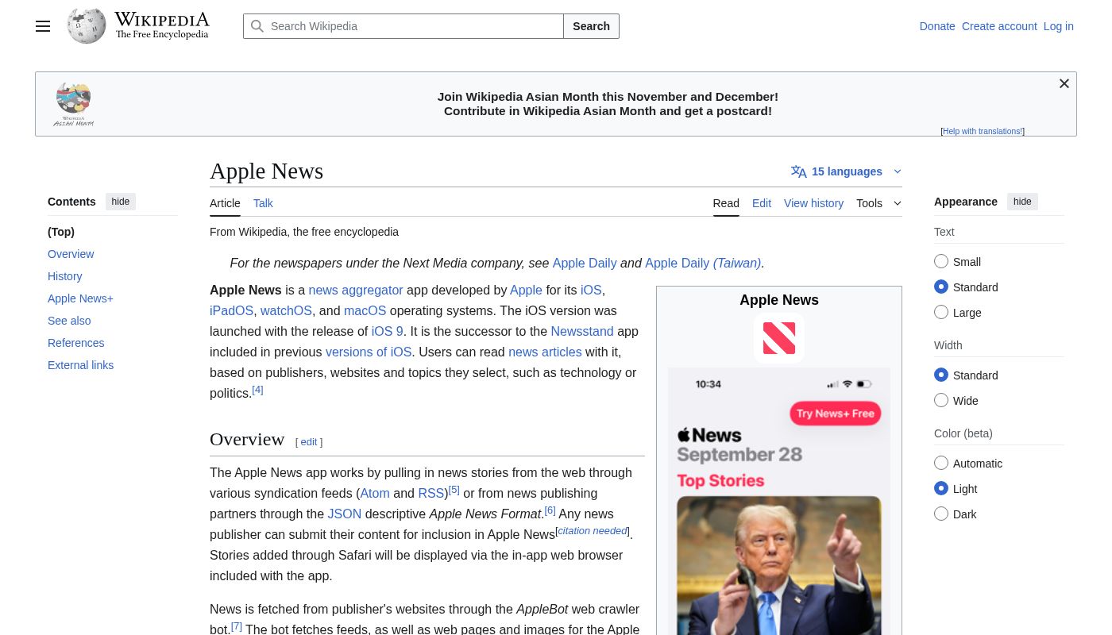Open the Tools dropdown menu
The height and width of the screenshot is (635, 1112).
[878, 203]
